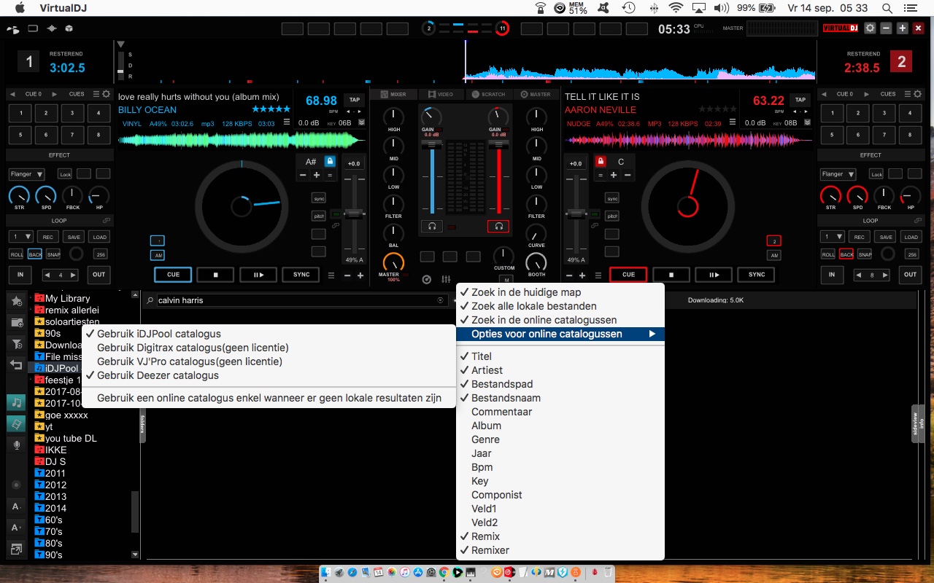Screen dimensions: 934x583
Task: Switch to MIXER tab
Action: 392,94
